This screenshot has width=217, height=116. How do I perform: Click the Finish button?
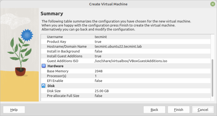click(178, 109)
